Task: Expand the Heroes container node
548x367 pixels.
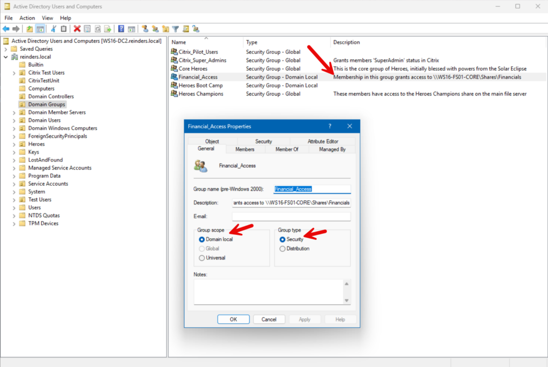Action: [14, 144]
